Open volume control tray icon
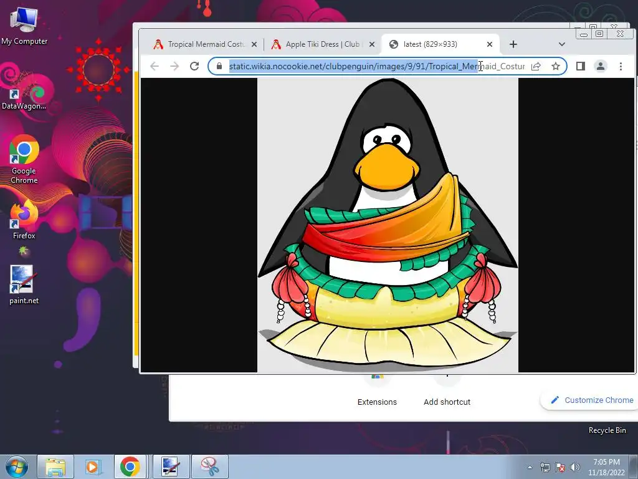The width and height of the screenshot is (638, 479). click(x=575, y=467)
